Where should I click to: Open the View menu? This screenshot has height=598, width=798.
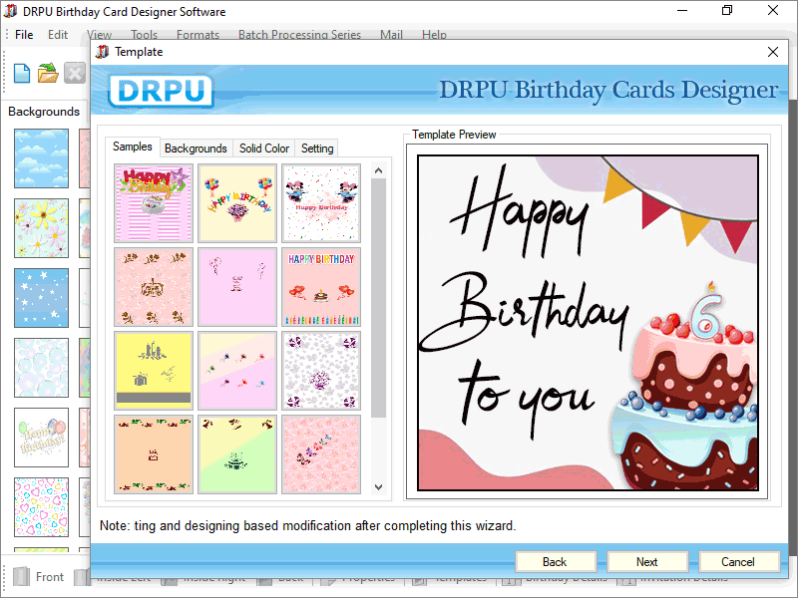tap(99, 35)
